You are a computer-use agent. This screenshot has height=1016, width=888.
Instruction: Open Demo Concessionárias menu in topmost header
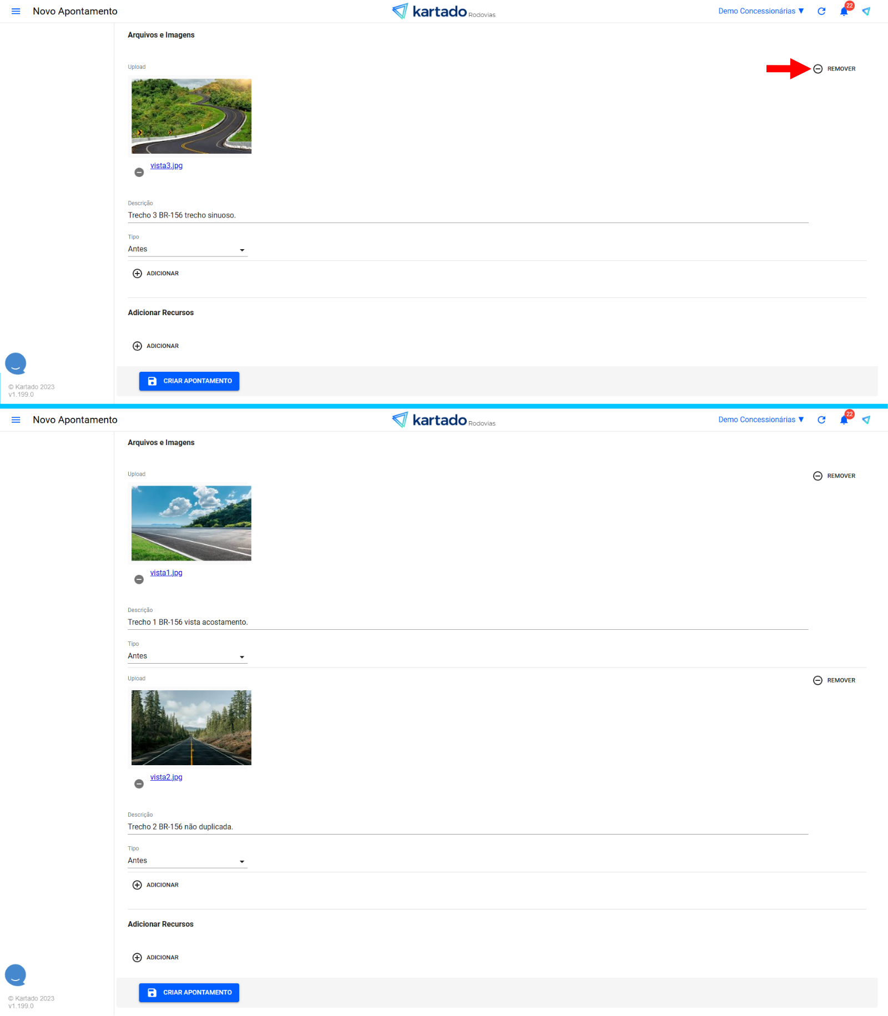(x=760, y=11)
